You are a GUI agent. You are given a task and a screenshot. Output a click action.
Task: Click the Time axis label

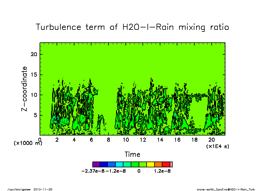pos(132,154)
